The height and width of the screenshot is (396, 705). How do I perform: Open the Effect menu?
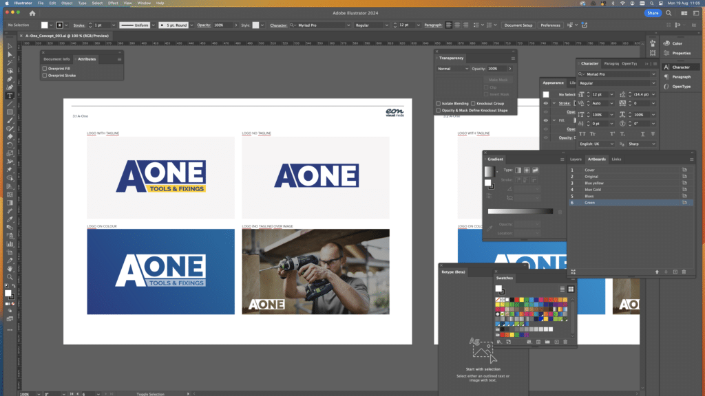[113, 3]
